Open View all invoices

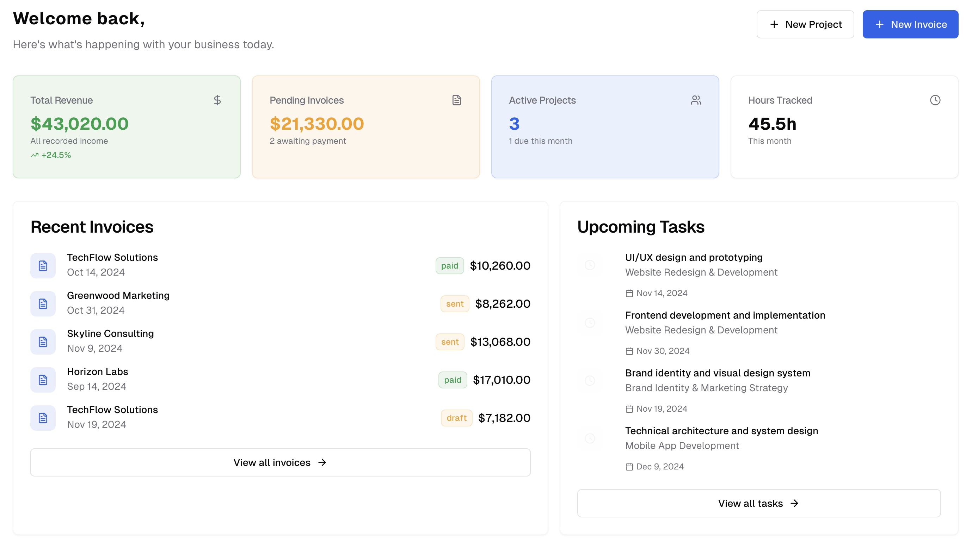pyautogui.click(x=280, y=462)
